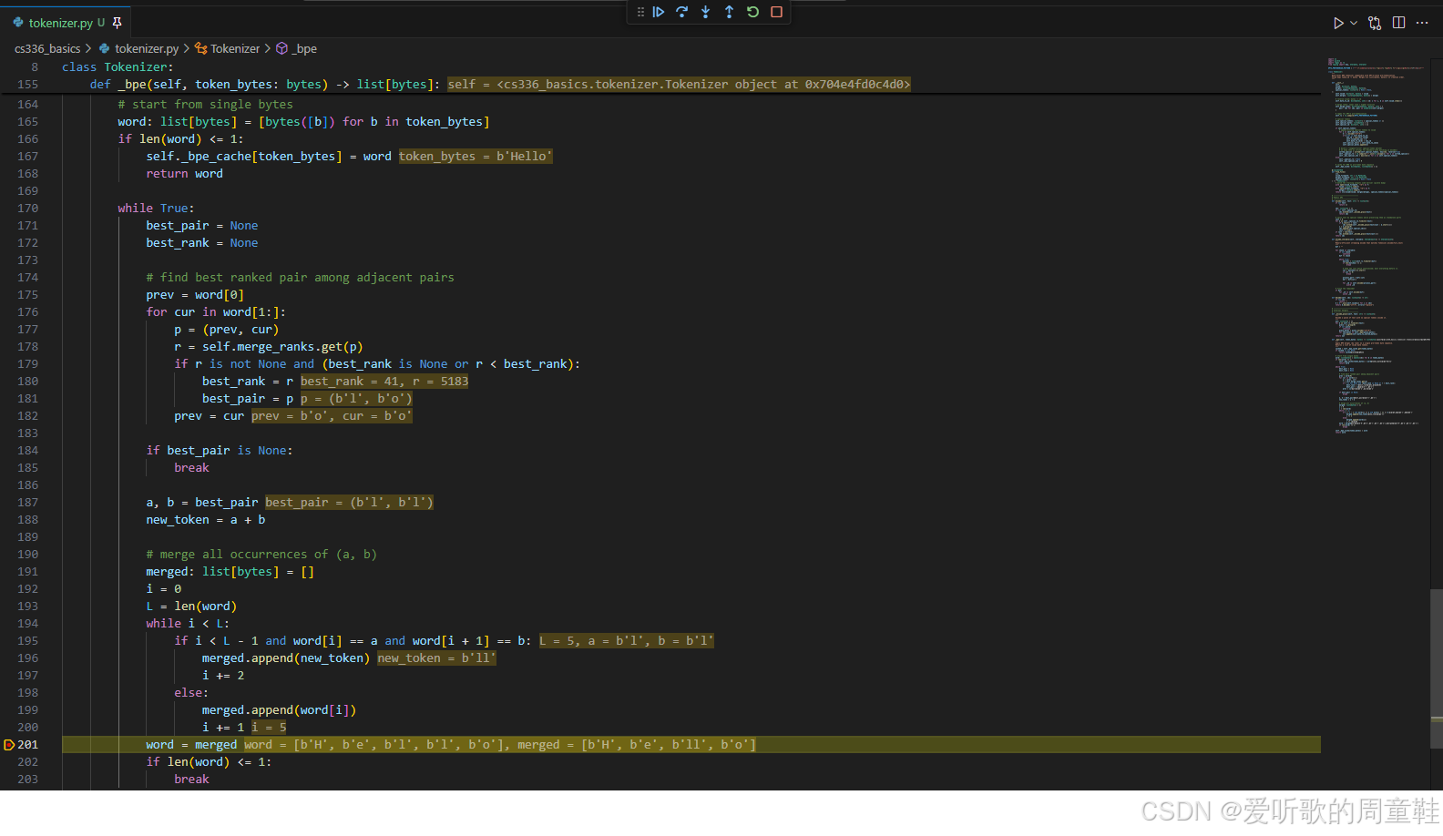Click inline value 'best_rank = 41, r = 5183'
This screenshot has height=836, width=1443.
384,381
